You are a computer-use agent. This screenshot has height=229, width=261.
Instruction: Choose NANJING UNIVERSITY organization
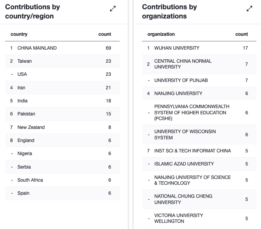click(178, 94)
